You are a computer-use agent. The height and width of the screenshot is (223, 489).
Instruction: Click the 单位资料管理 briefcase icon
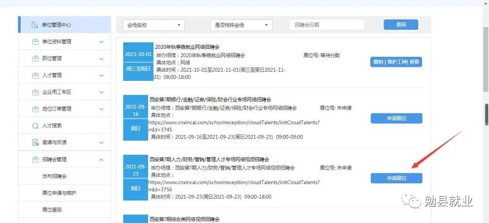tap(35, 42)
